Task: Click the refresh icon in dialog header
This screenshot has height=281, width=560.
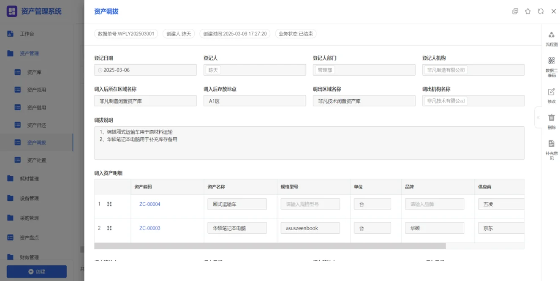Action: pos(541,11)
